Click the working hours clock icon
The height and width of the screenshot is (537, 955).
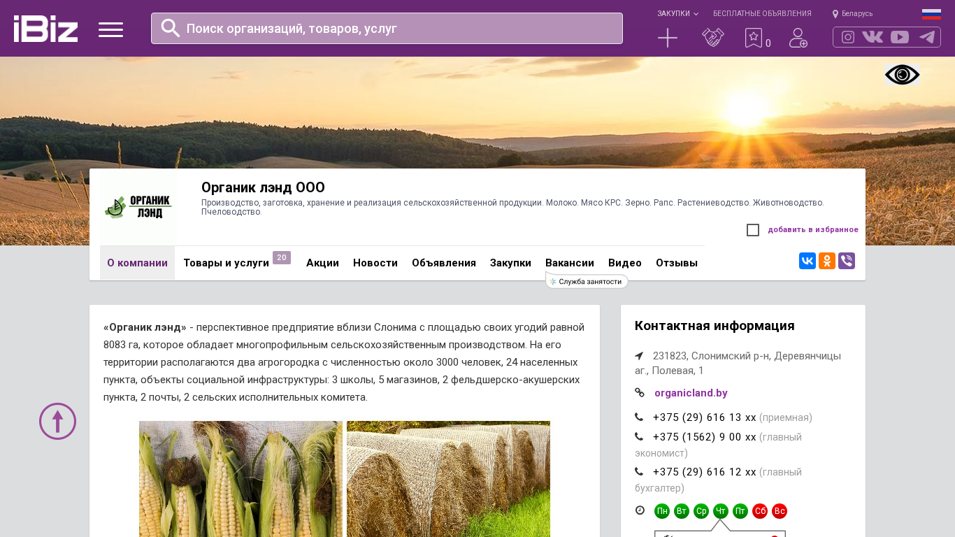(x=640, y=510)
